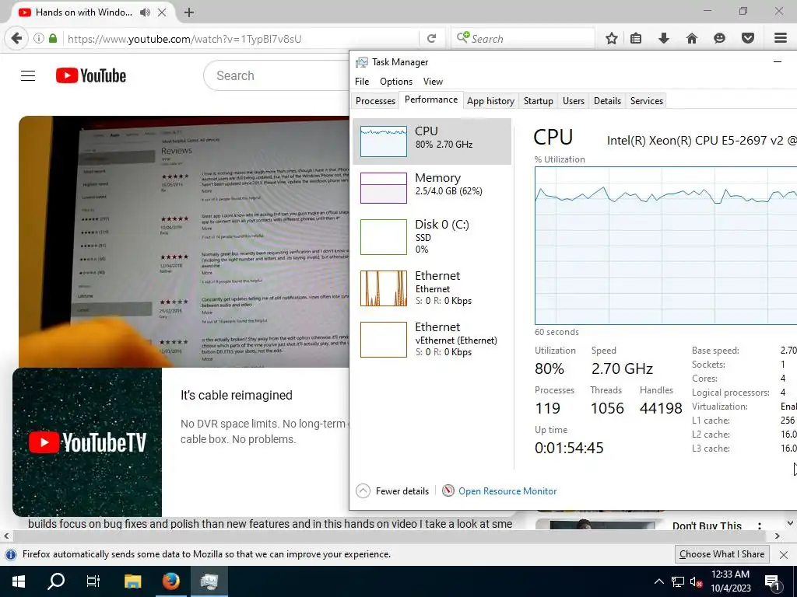Switch to the Users tab
Viewport: 797px width, 597px height.
[x=574, y=100]
